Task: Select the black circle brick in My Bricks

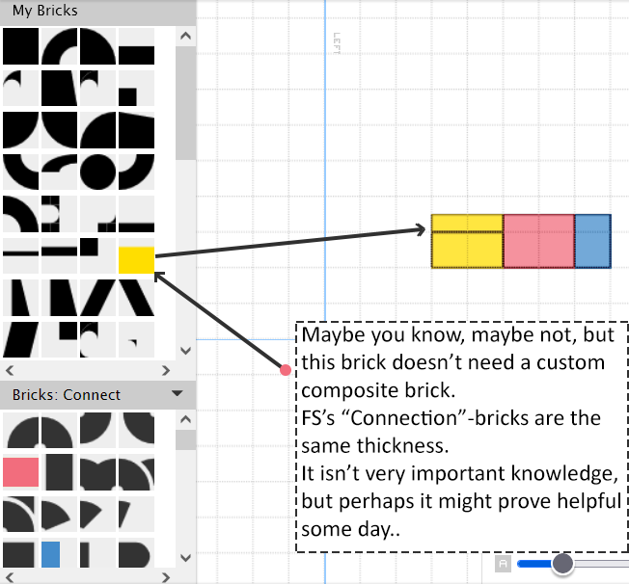Action: pos(97,172)
